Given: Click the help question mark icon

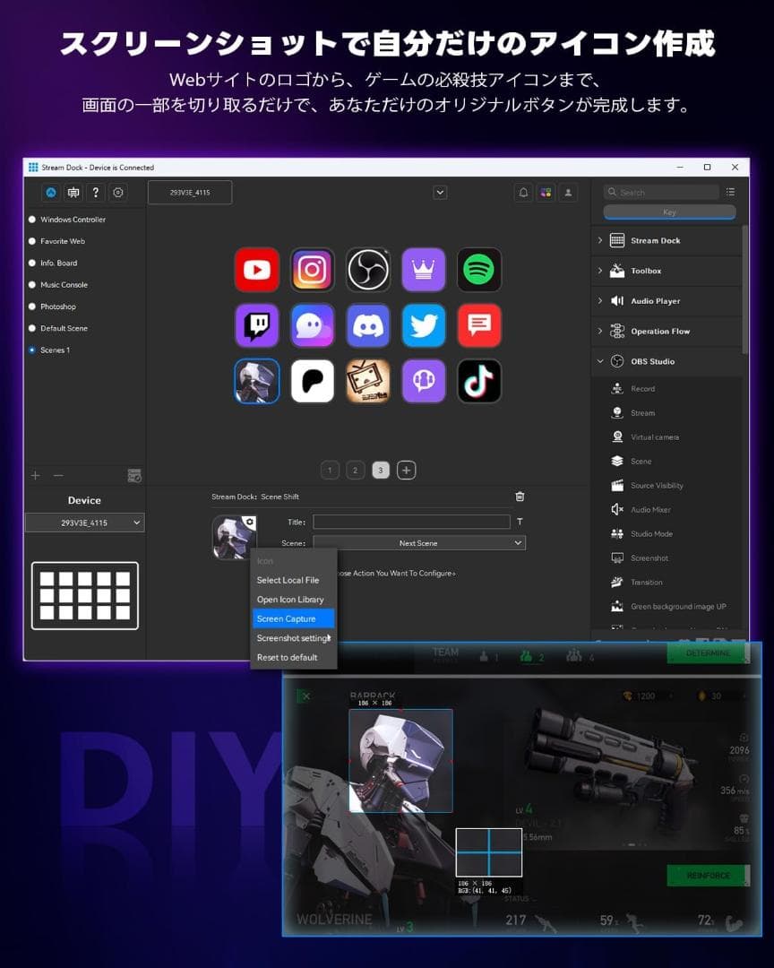Looking at the screenshot, I should (96, 193).
